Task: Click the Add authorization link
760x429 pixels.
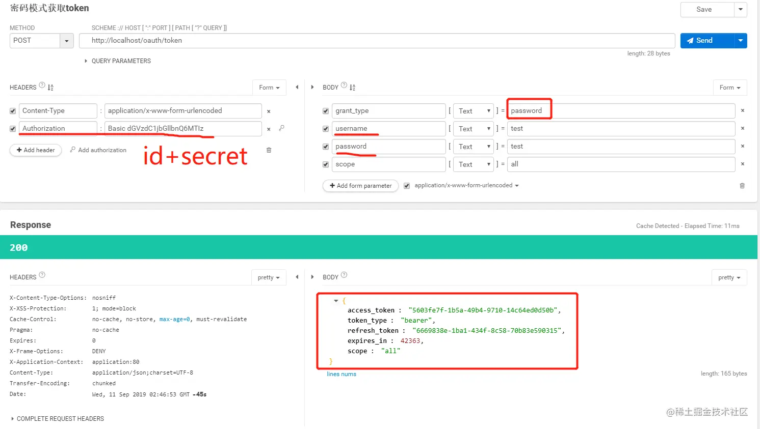Action: (98, 150)
